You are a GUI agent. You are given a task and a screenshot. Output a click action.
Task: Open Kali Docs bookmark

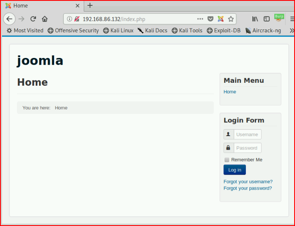(152, 31)
